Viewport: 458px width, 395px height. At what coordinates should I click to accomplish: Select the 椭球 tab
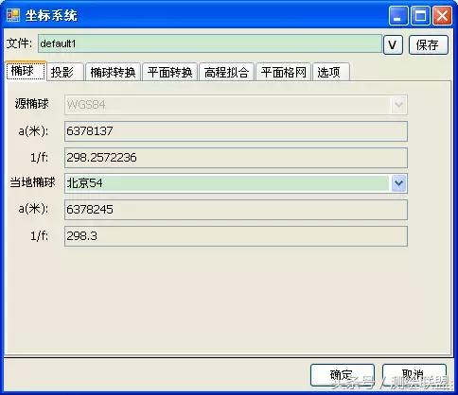(x=26, y=71)
